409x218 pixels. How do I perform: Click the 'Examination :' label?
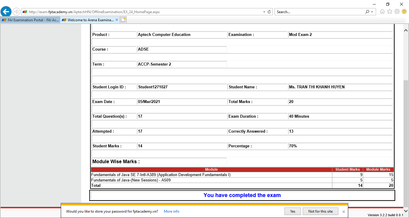point(241,34)
